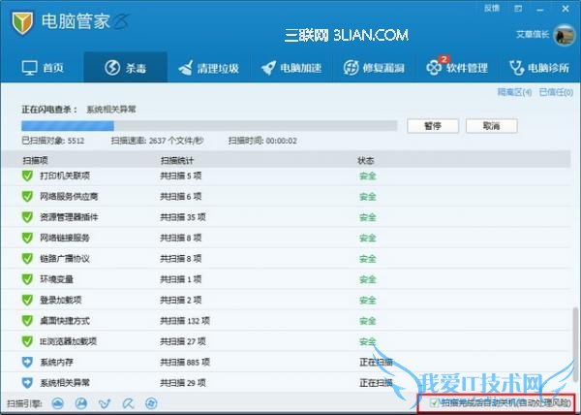Click 共扫描 35 项 count
This screenshot has height=415, width=581.
click(x=183, y=217)
